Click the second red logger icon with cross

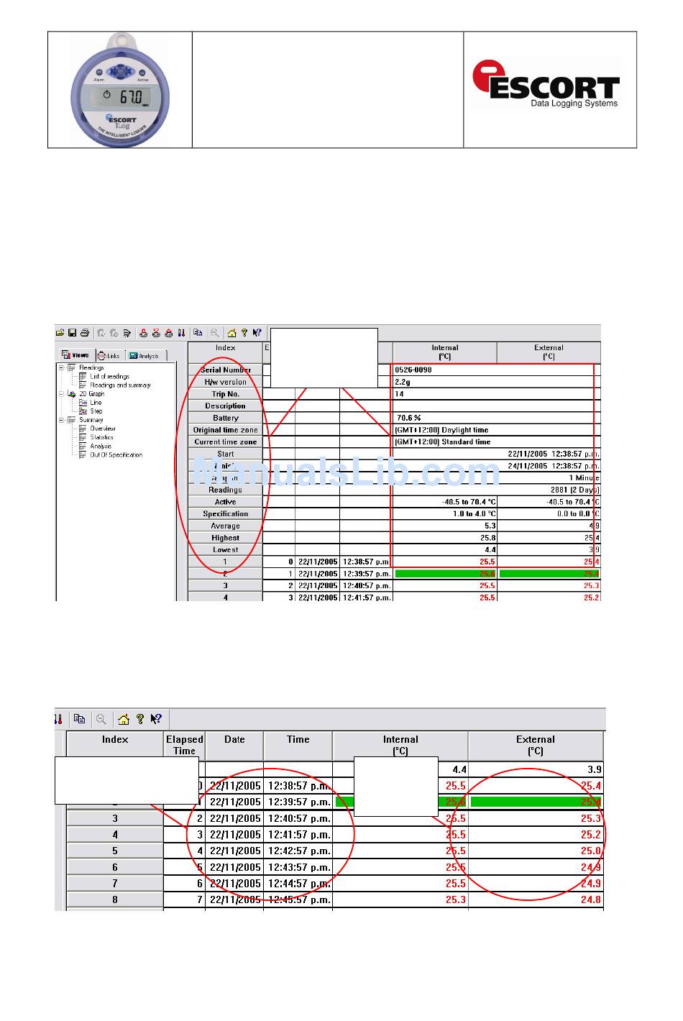point(156,333)
